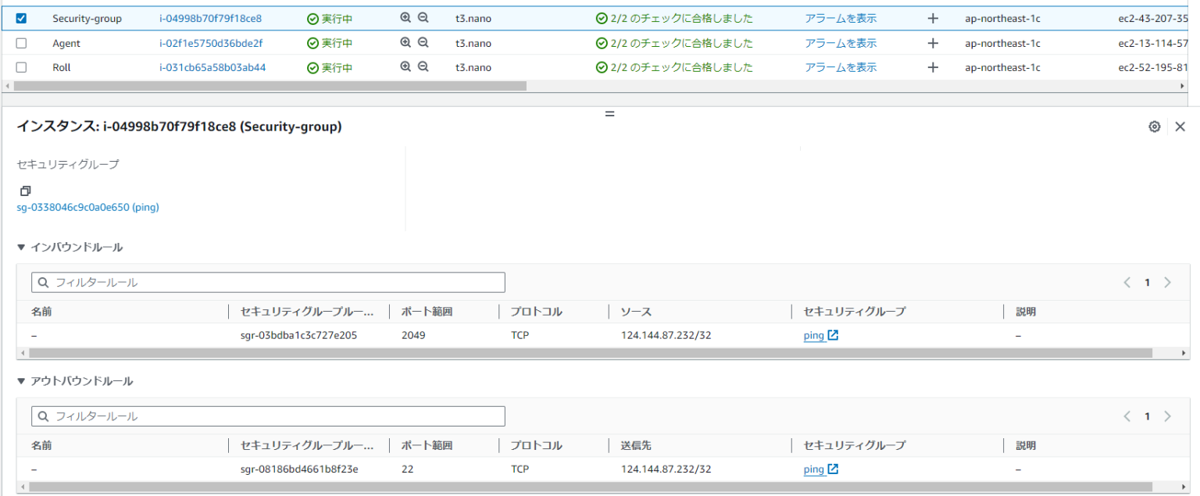Copy the security group ID
This screenshot has width=1200, height=496.
24,191
